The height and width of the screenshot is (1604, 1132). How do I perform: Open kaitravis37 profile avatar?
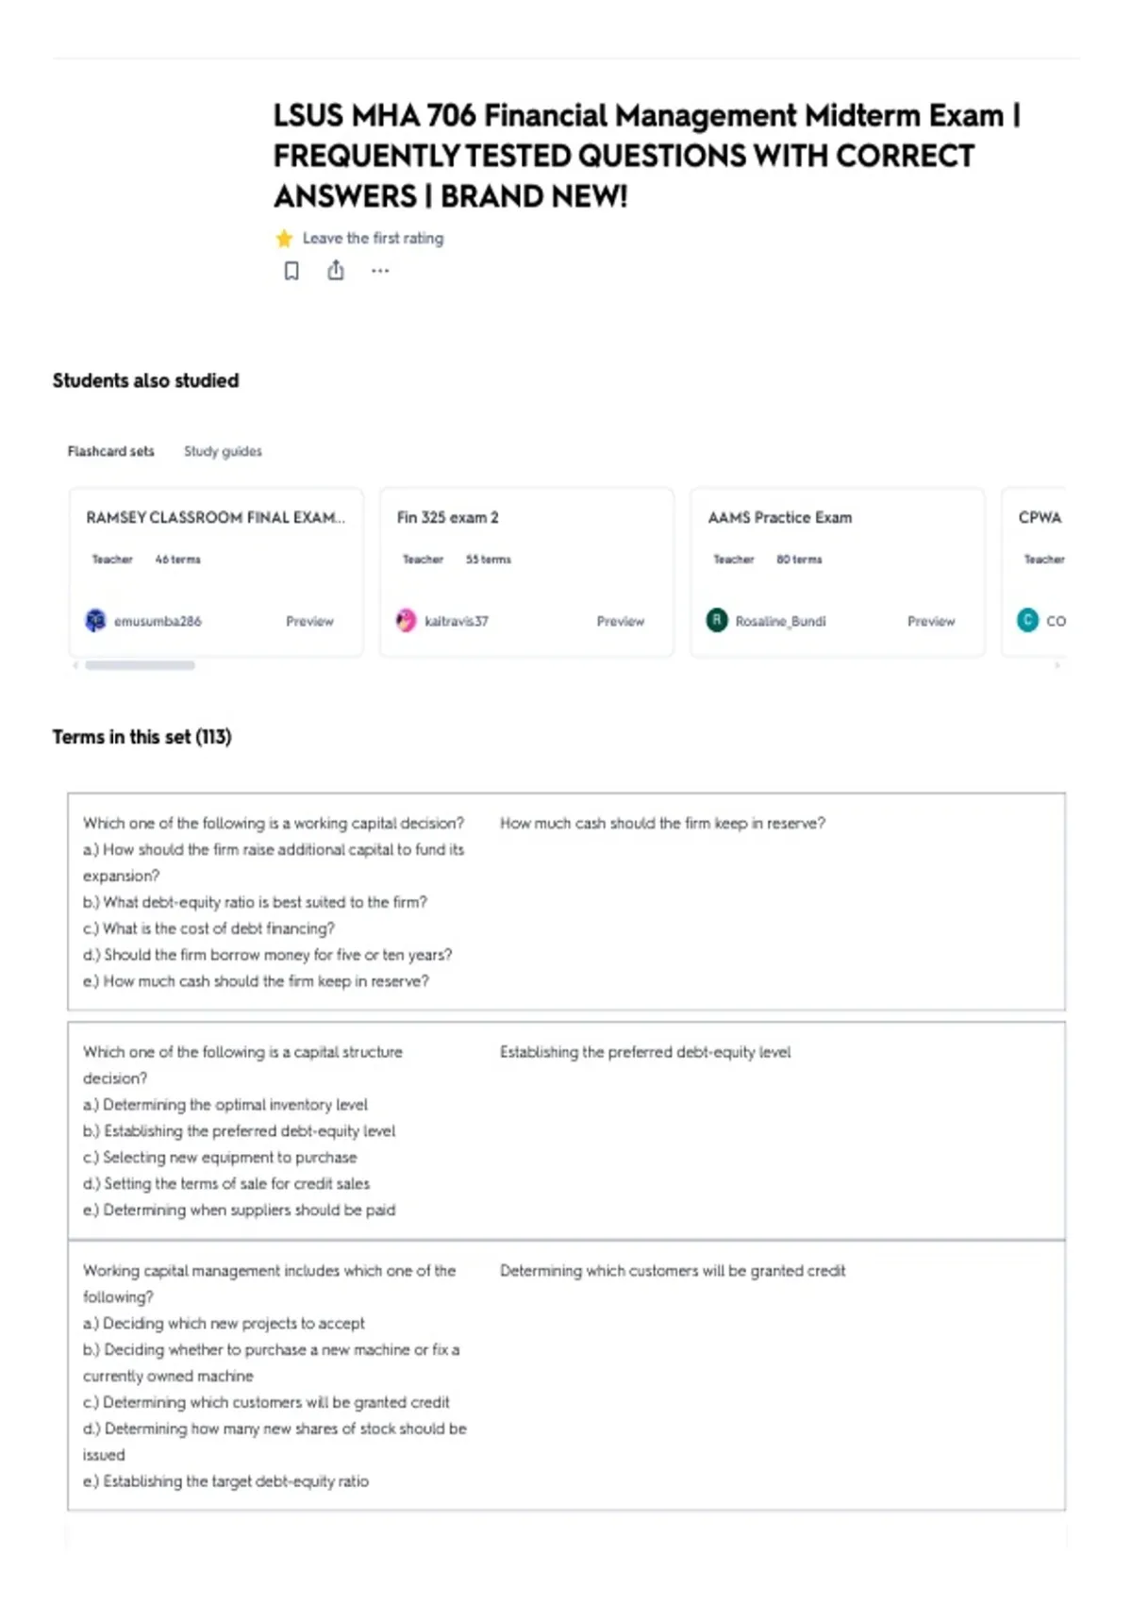click(x=406, y=620)
